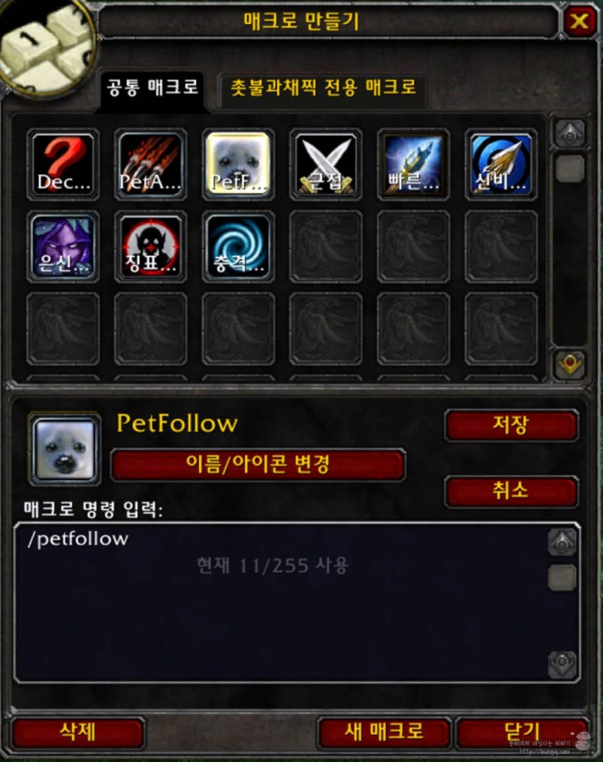The width and height of the screenshot is (603, 762).
Task: Click the macro list scroll up arrow
Action: 570,133
